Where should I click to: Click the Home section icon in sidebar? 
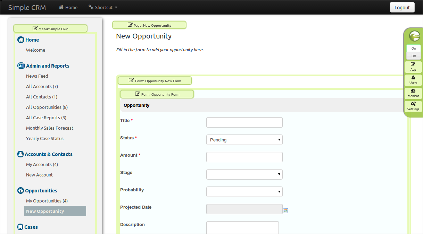coord(21,40)
